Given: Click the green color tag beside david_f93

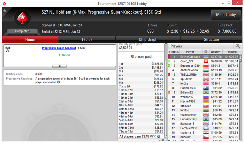Looking at the screenshot, I should 169,61.
